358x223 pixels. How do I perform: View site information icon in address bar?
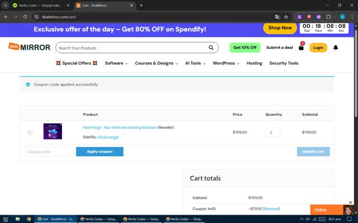click(x=36, y=17)
